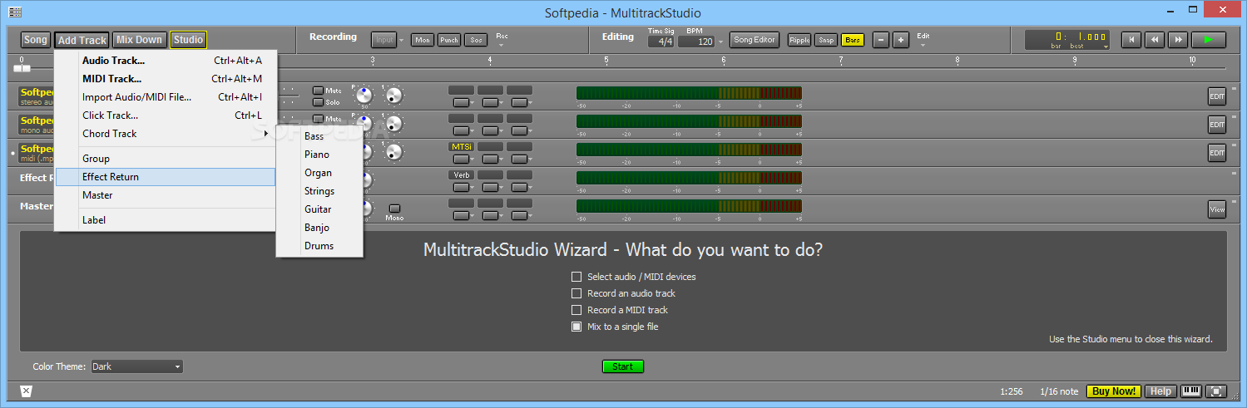This screenshot has width=1247, height=408.
Task: Uncheck Mix to a single file
Action: (x=576, y=327)
